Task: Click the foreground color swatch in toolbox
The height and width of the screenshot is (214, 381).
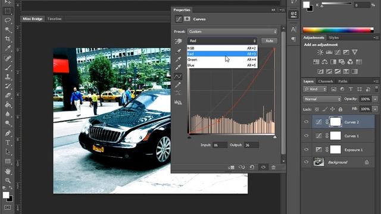Action: coord(6,195)
